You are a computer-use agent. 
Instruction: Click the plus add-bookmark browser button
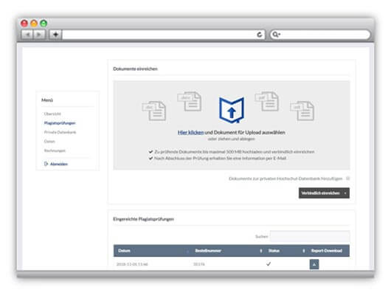coord(55,35)
